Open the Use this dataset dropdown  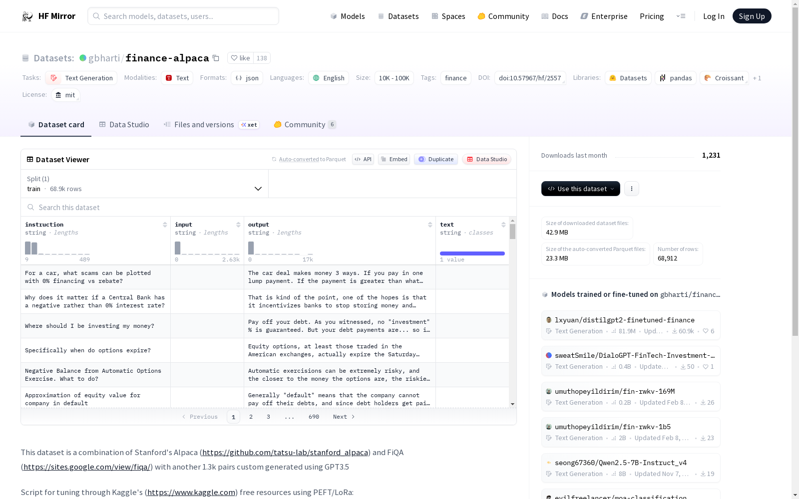click(x=580, y=189)
